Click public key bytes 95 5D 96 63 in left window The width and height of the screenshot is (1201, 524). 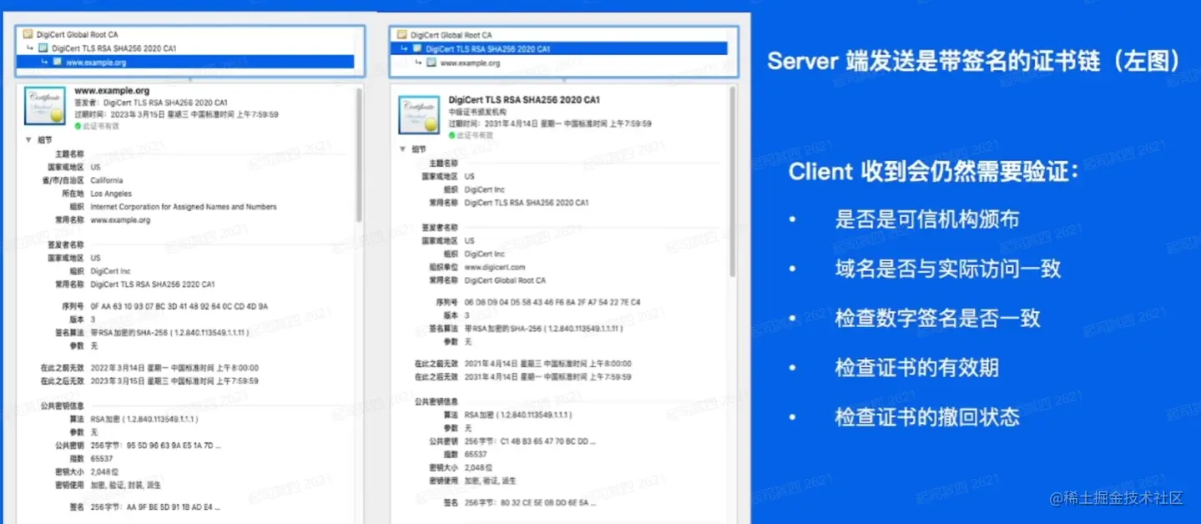click(x=155, y=445)
